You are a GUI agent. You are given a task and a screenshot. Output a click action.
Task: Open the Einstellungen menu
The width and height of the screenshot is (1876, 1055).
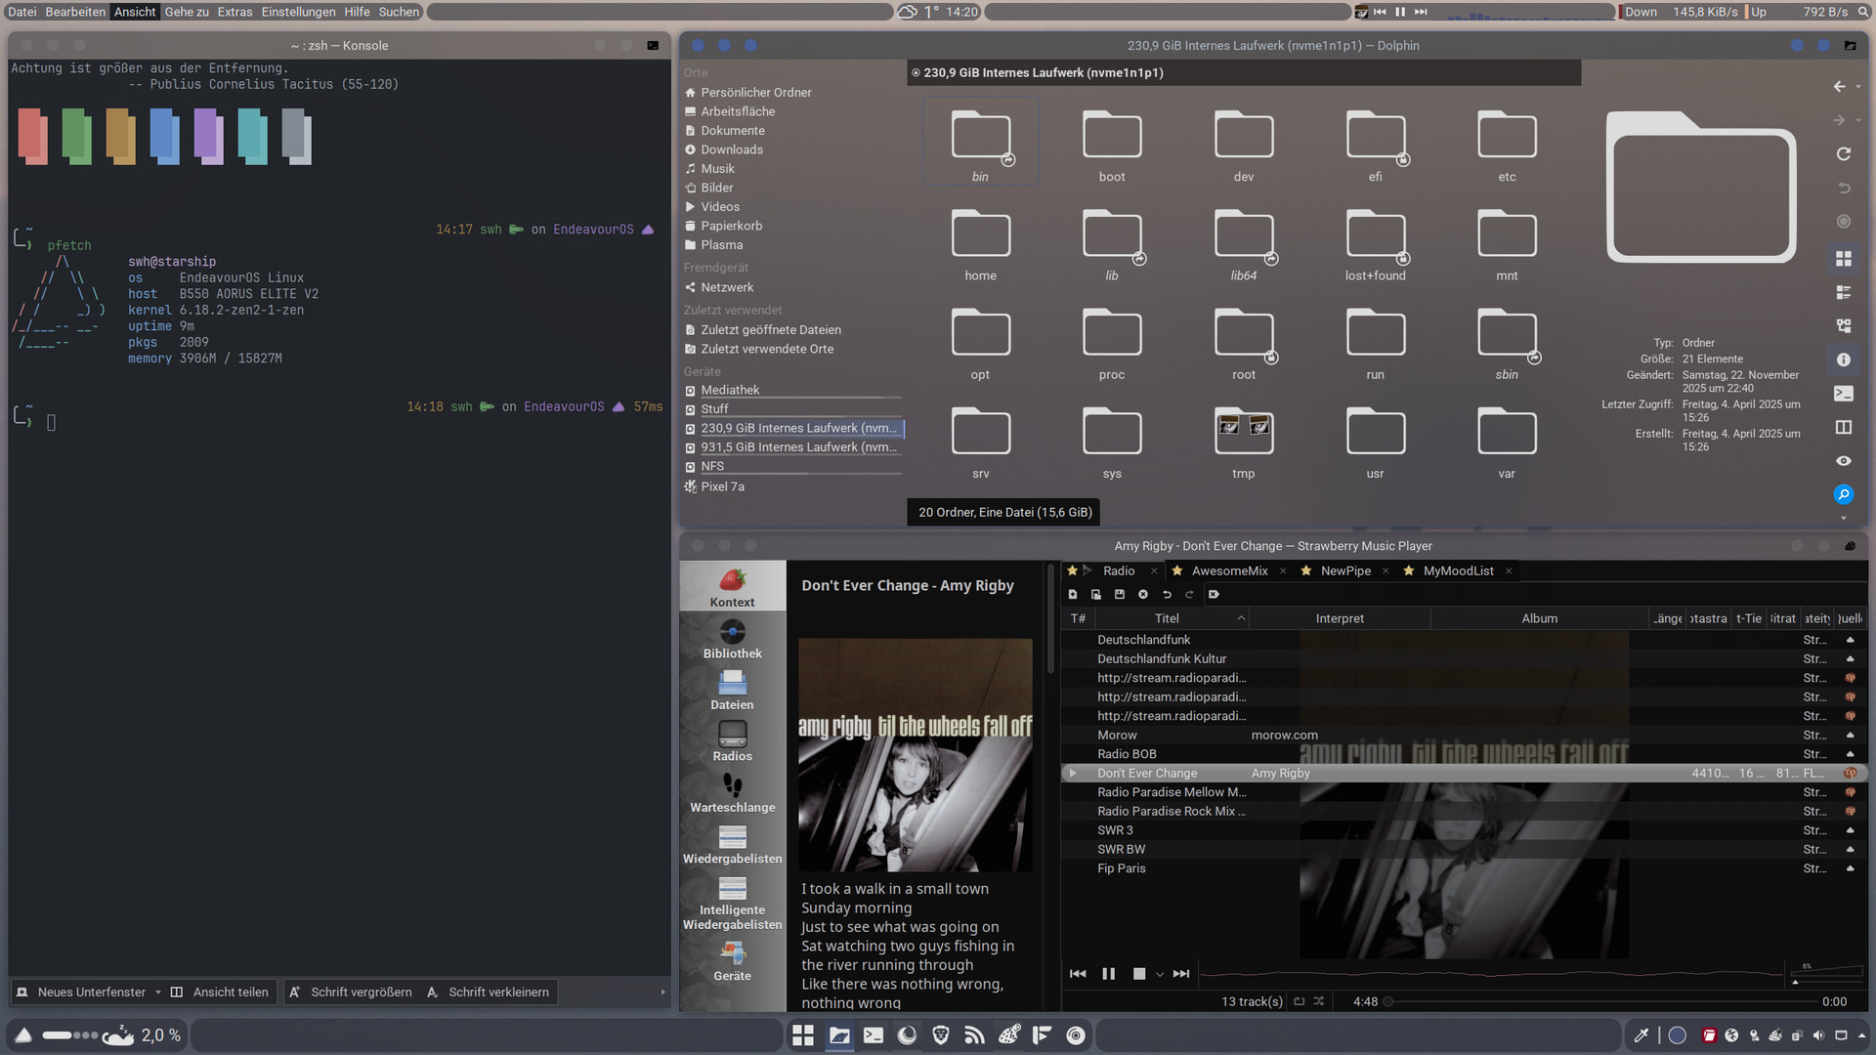click(x=298, y=12)
